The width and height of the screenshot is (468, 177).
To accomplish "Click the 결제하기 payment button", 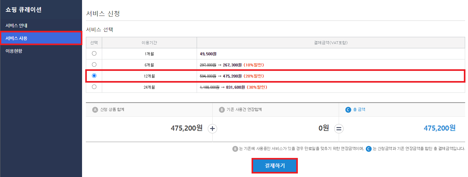I will click(x=275, y=166).
